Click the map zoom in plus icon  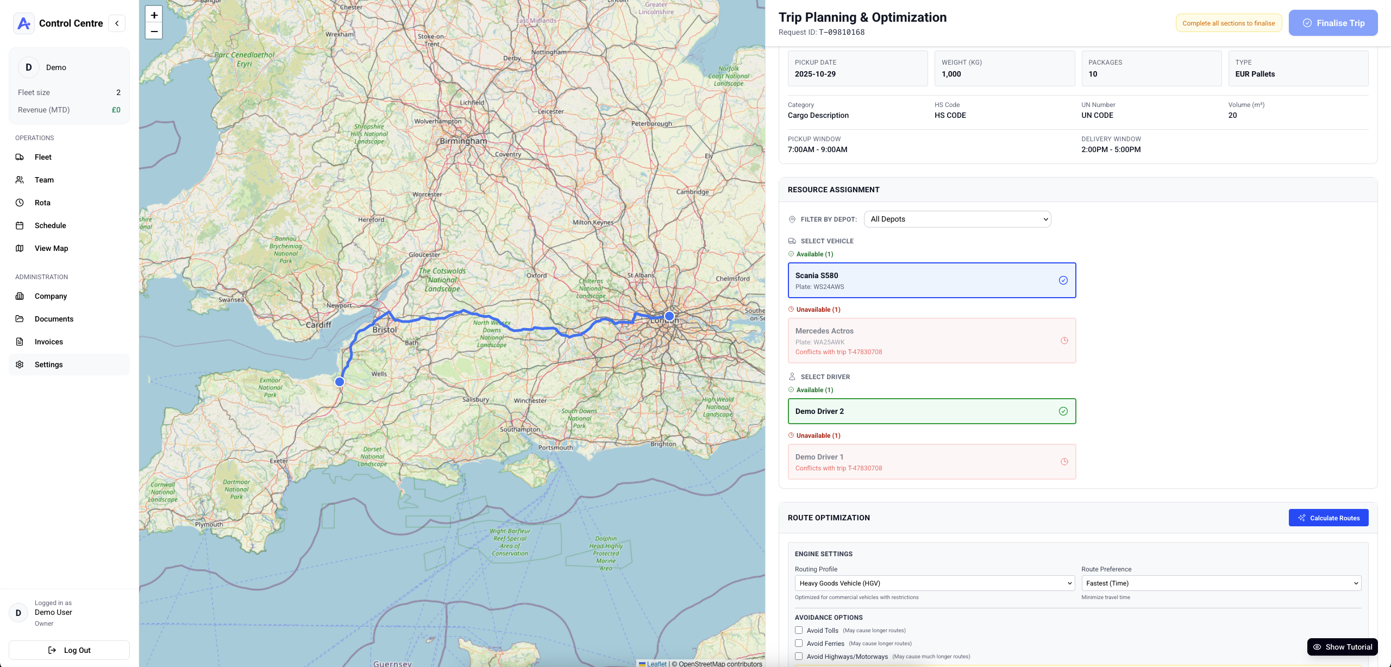tap(154, 15)
